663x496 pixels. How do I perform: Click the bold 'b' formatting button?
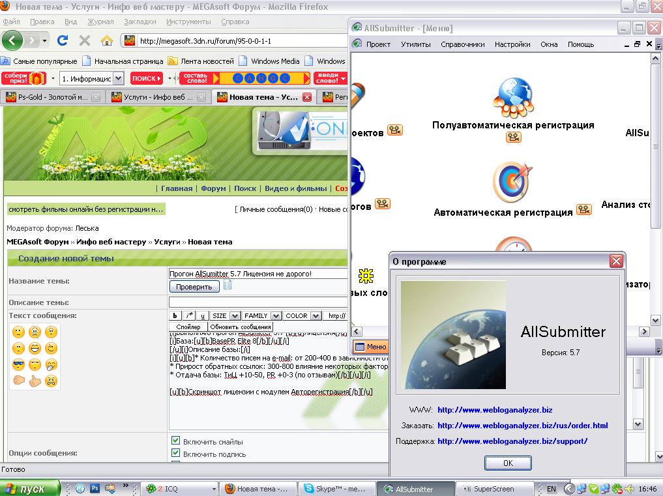click(x=175, y=315)
